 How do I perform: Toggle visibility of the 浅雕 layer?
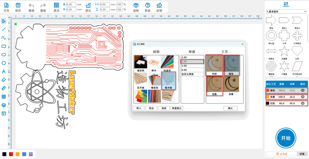click(x=302, y=97)
